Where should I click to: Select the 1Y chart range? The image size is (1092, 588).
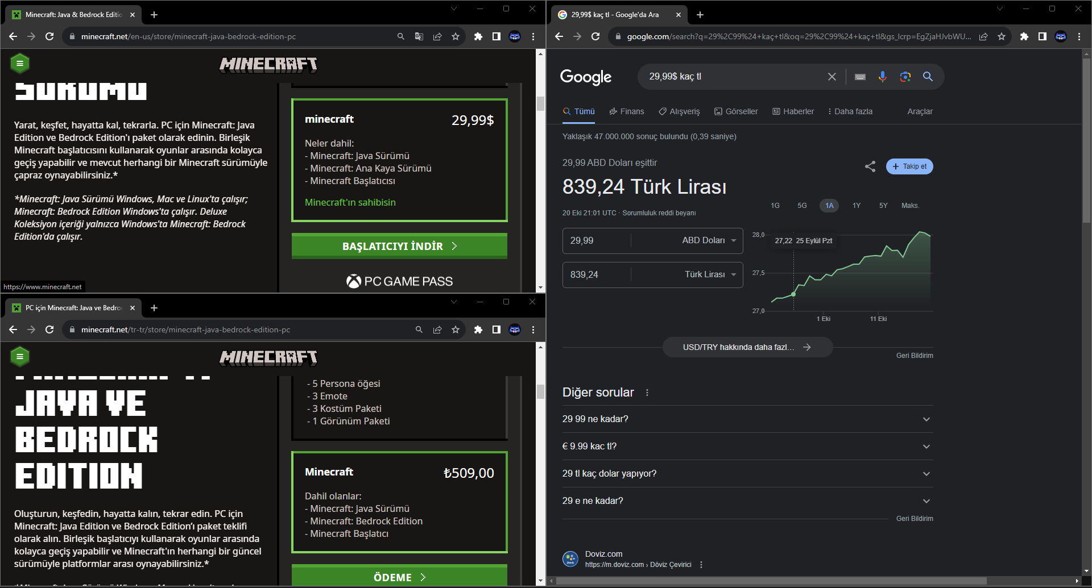857,206
